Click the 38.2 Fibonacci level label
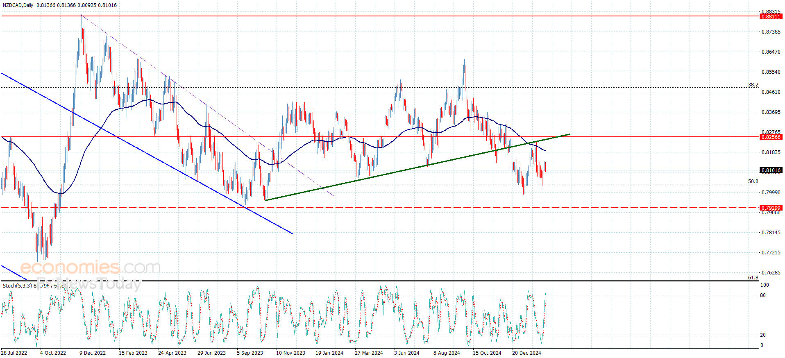This screenshot has width=785, height=358. click(753, 85)
